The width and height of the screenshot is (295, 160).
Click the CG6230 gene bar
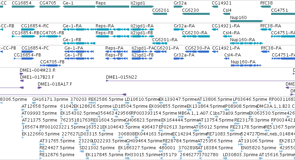(196, 14)
